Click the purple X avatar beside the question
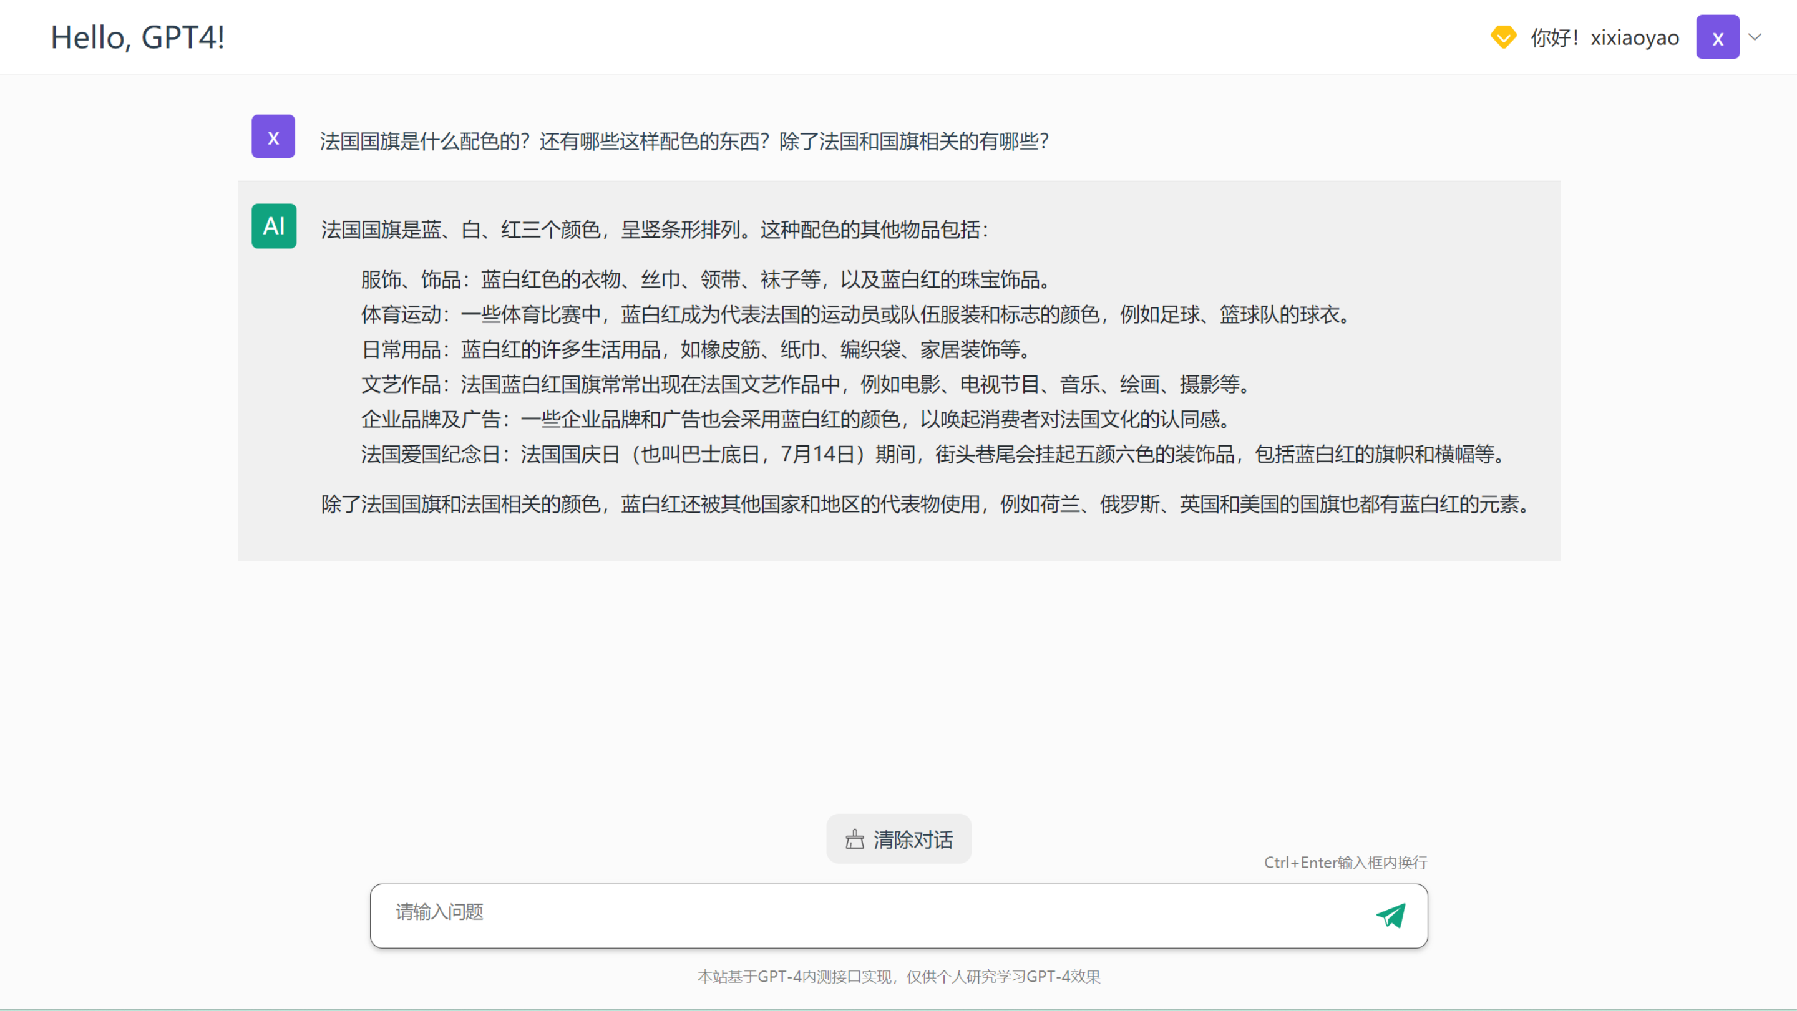The height and width of the screenshot is (1011, 1797). (273, 137)
